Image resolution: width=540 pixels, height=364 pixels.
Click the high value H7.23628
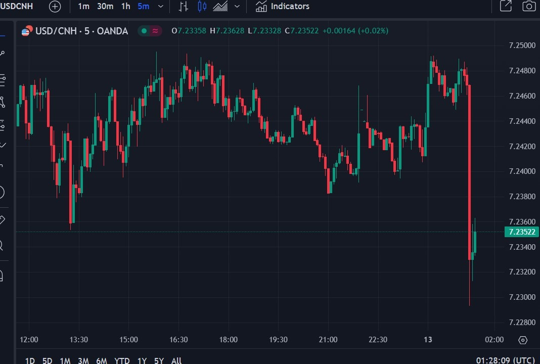click(227, 31)
